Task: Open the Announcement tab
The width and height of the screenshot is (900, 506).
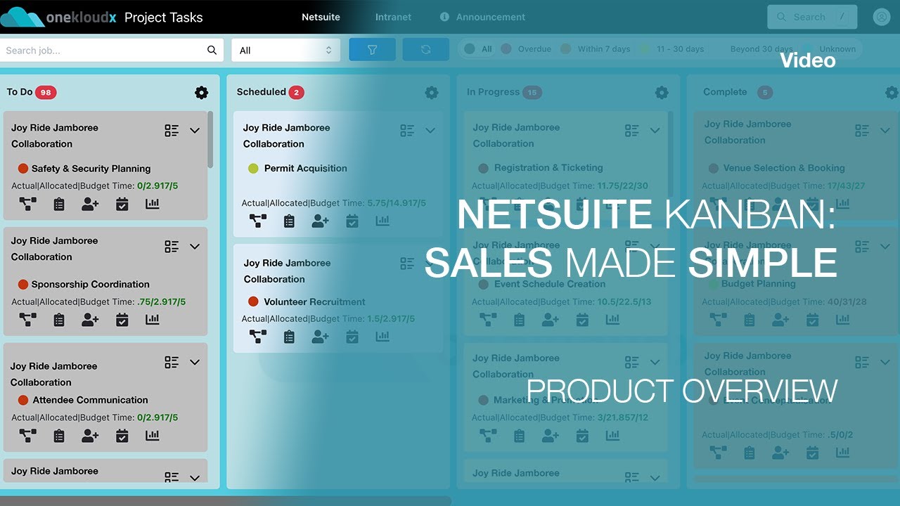Action: pyautogui.click(x=483, y=17)
